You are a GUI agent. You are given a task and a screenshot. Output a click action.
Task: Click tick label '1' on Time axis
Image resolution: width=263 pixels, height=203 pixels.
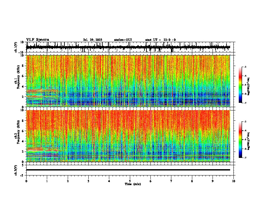click(47, 181)
